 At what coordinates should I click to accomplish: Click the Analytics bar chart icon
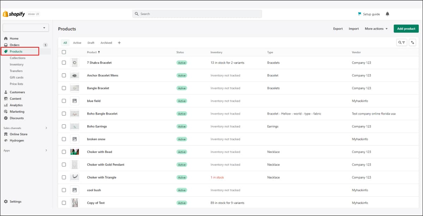(x=6, y=105)
